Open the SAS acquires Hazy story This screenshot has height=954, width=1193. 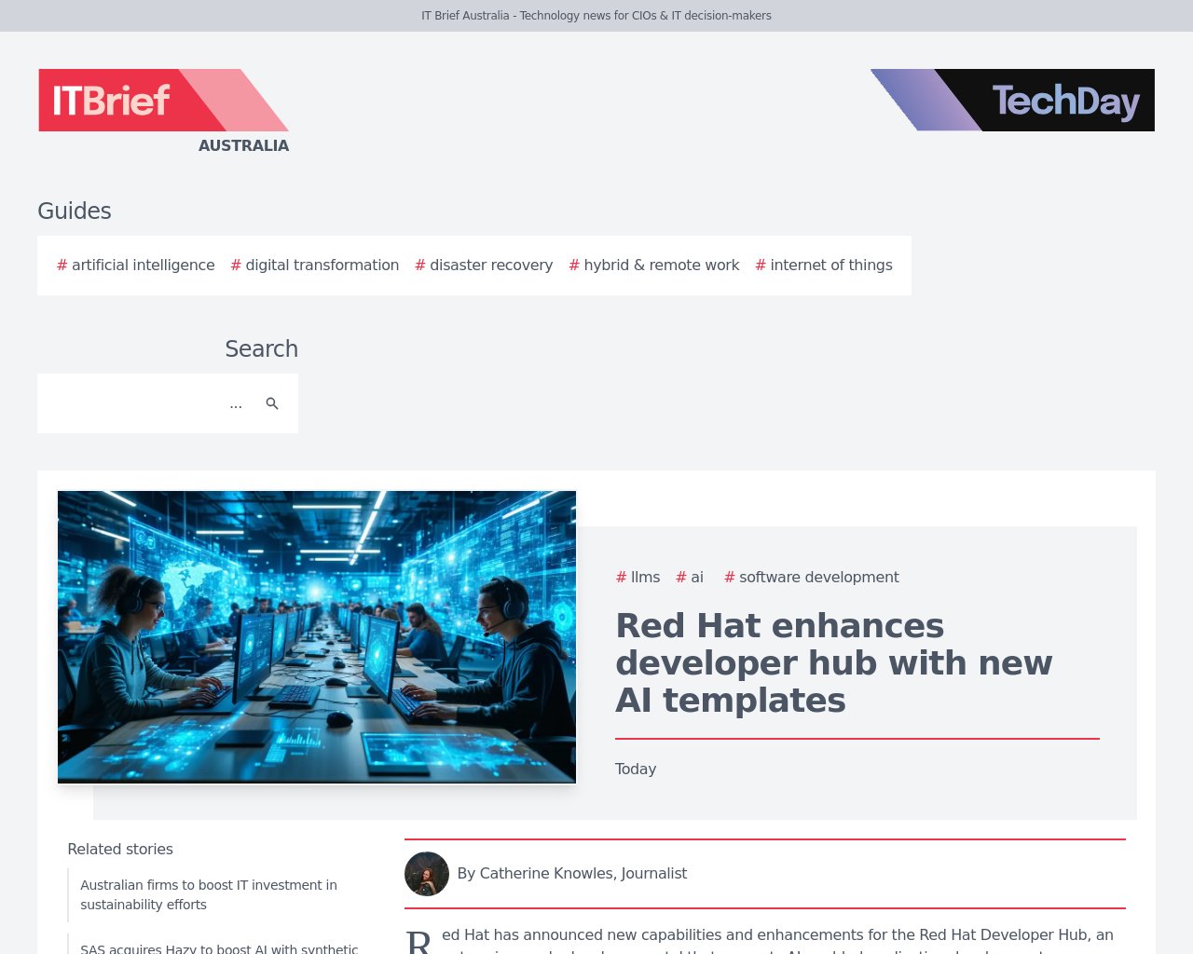tap(219, 947)
